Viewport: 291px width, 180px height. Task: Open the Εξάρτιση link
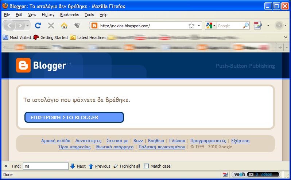pyautogui.click(x=240, y=141)
